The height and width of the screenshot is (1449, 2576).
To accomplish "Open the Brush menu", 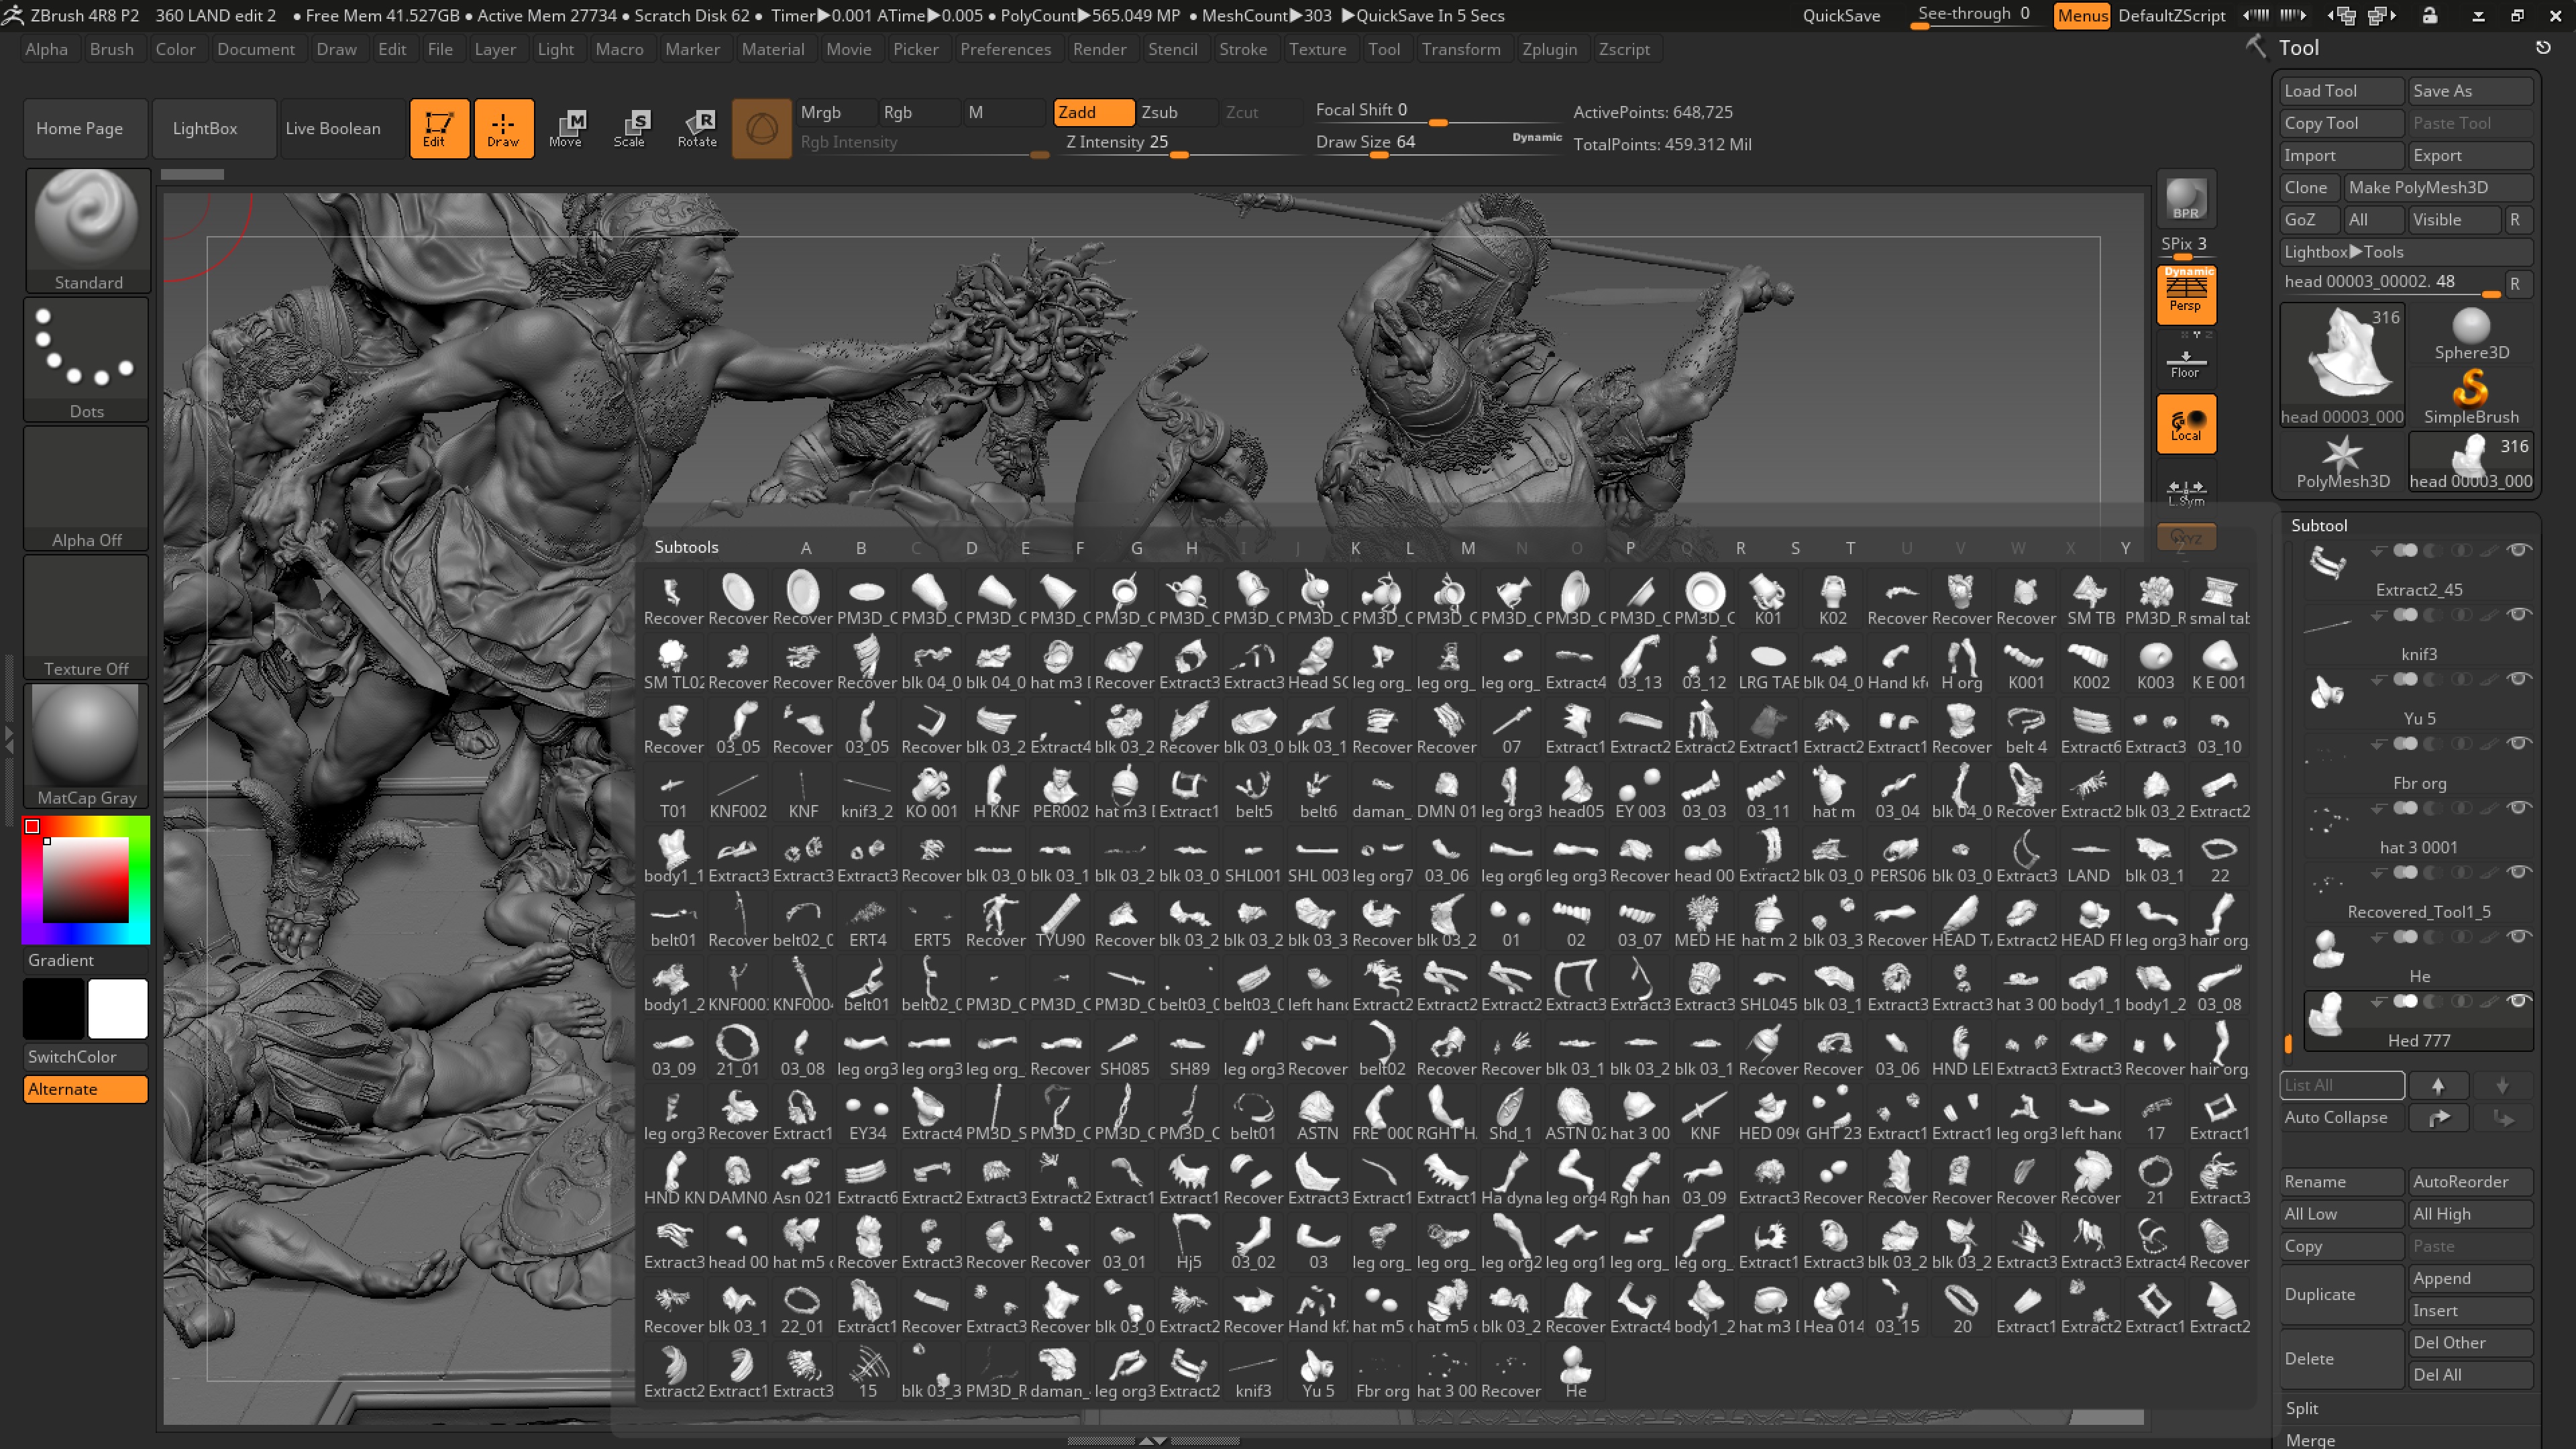I will point(111,49).
